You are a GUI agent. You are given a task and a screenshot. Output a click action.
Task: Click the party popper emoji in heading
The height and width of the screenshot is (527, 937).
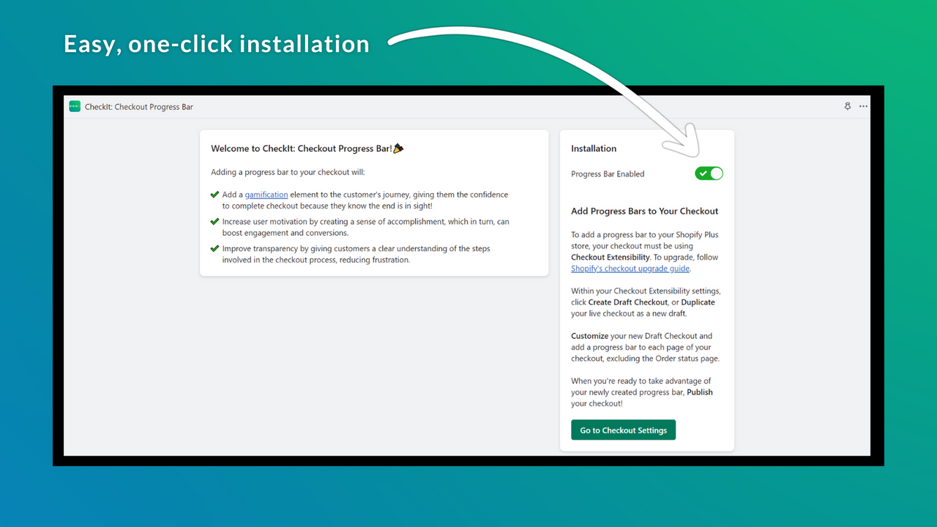tap(398, 149)
